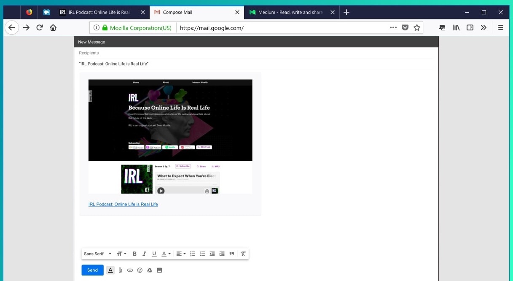513x281 pixels.
Task: Toggle underline formatting in compose toolbar
Action: (154, 254)
